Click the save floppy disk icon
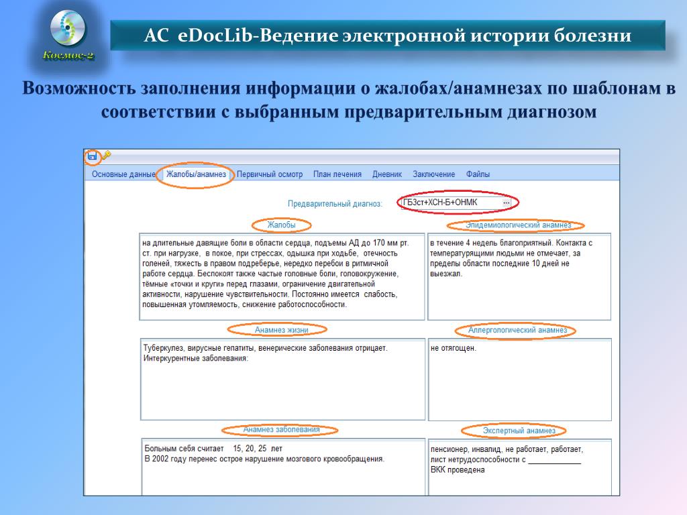The height and width of the screenshot is (515, 687). [92, 156]
